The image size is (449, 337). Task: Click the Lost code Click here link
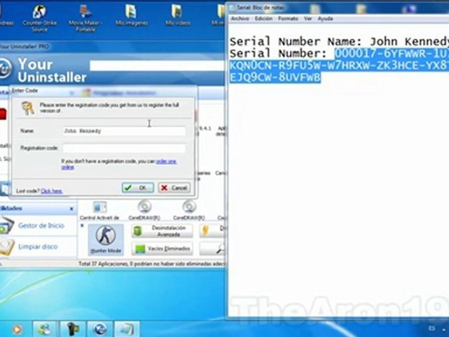click(51, 191)
